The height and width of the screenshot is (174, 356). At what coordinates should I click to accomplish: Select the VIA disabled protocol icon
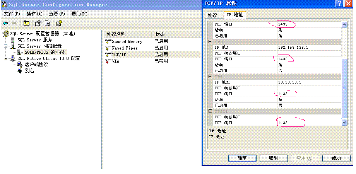[x=108, y=61]
